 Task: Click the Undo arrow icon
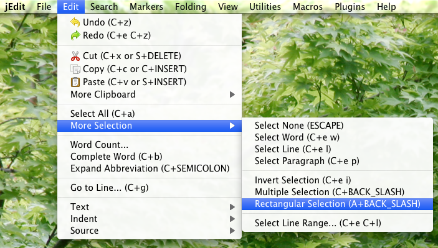click(75, 22)
